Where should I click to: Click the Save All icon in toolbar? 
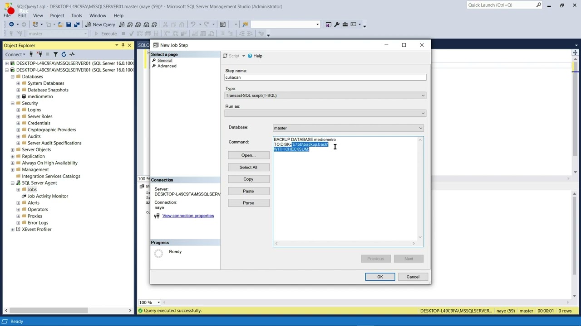77,24
